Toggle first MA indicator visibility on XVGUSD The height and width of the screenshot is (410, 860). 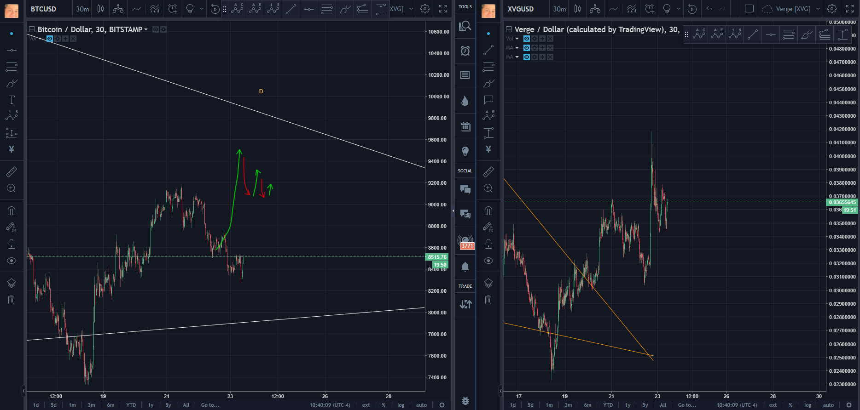click(527, 48)
